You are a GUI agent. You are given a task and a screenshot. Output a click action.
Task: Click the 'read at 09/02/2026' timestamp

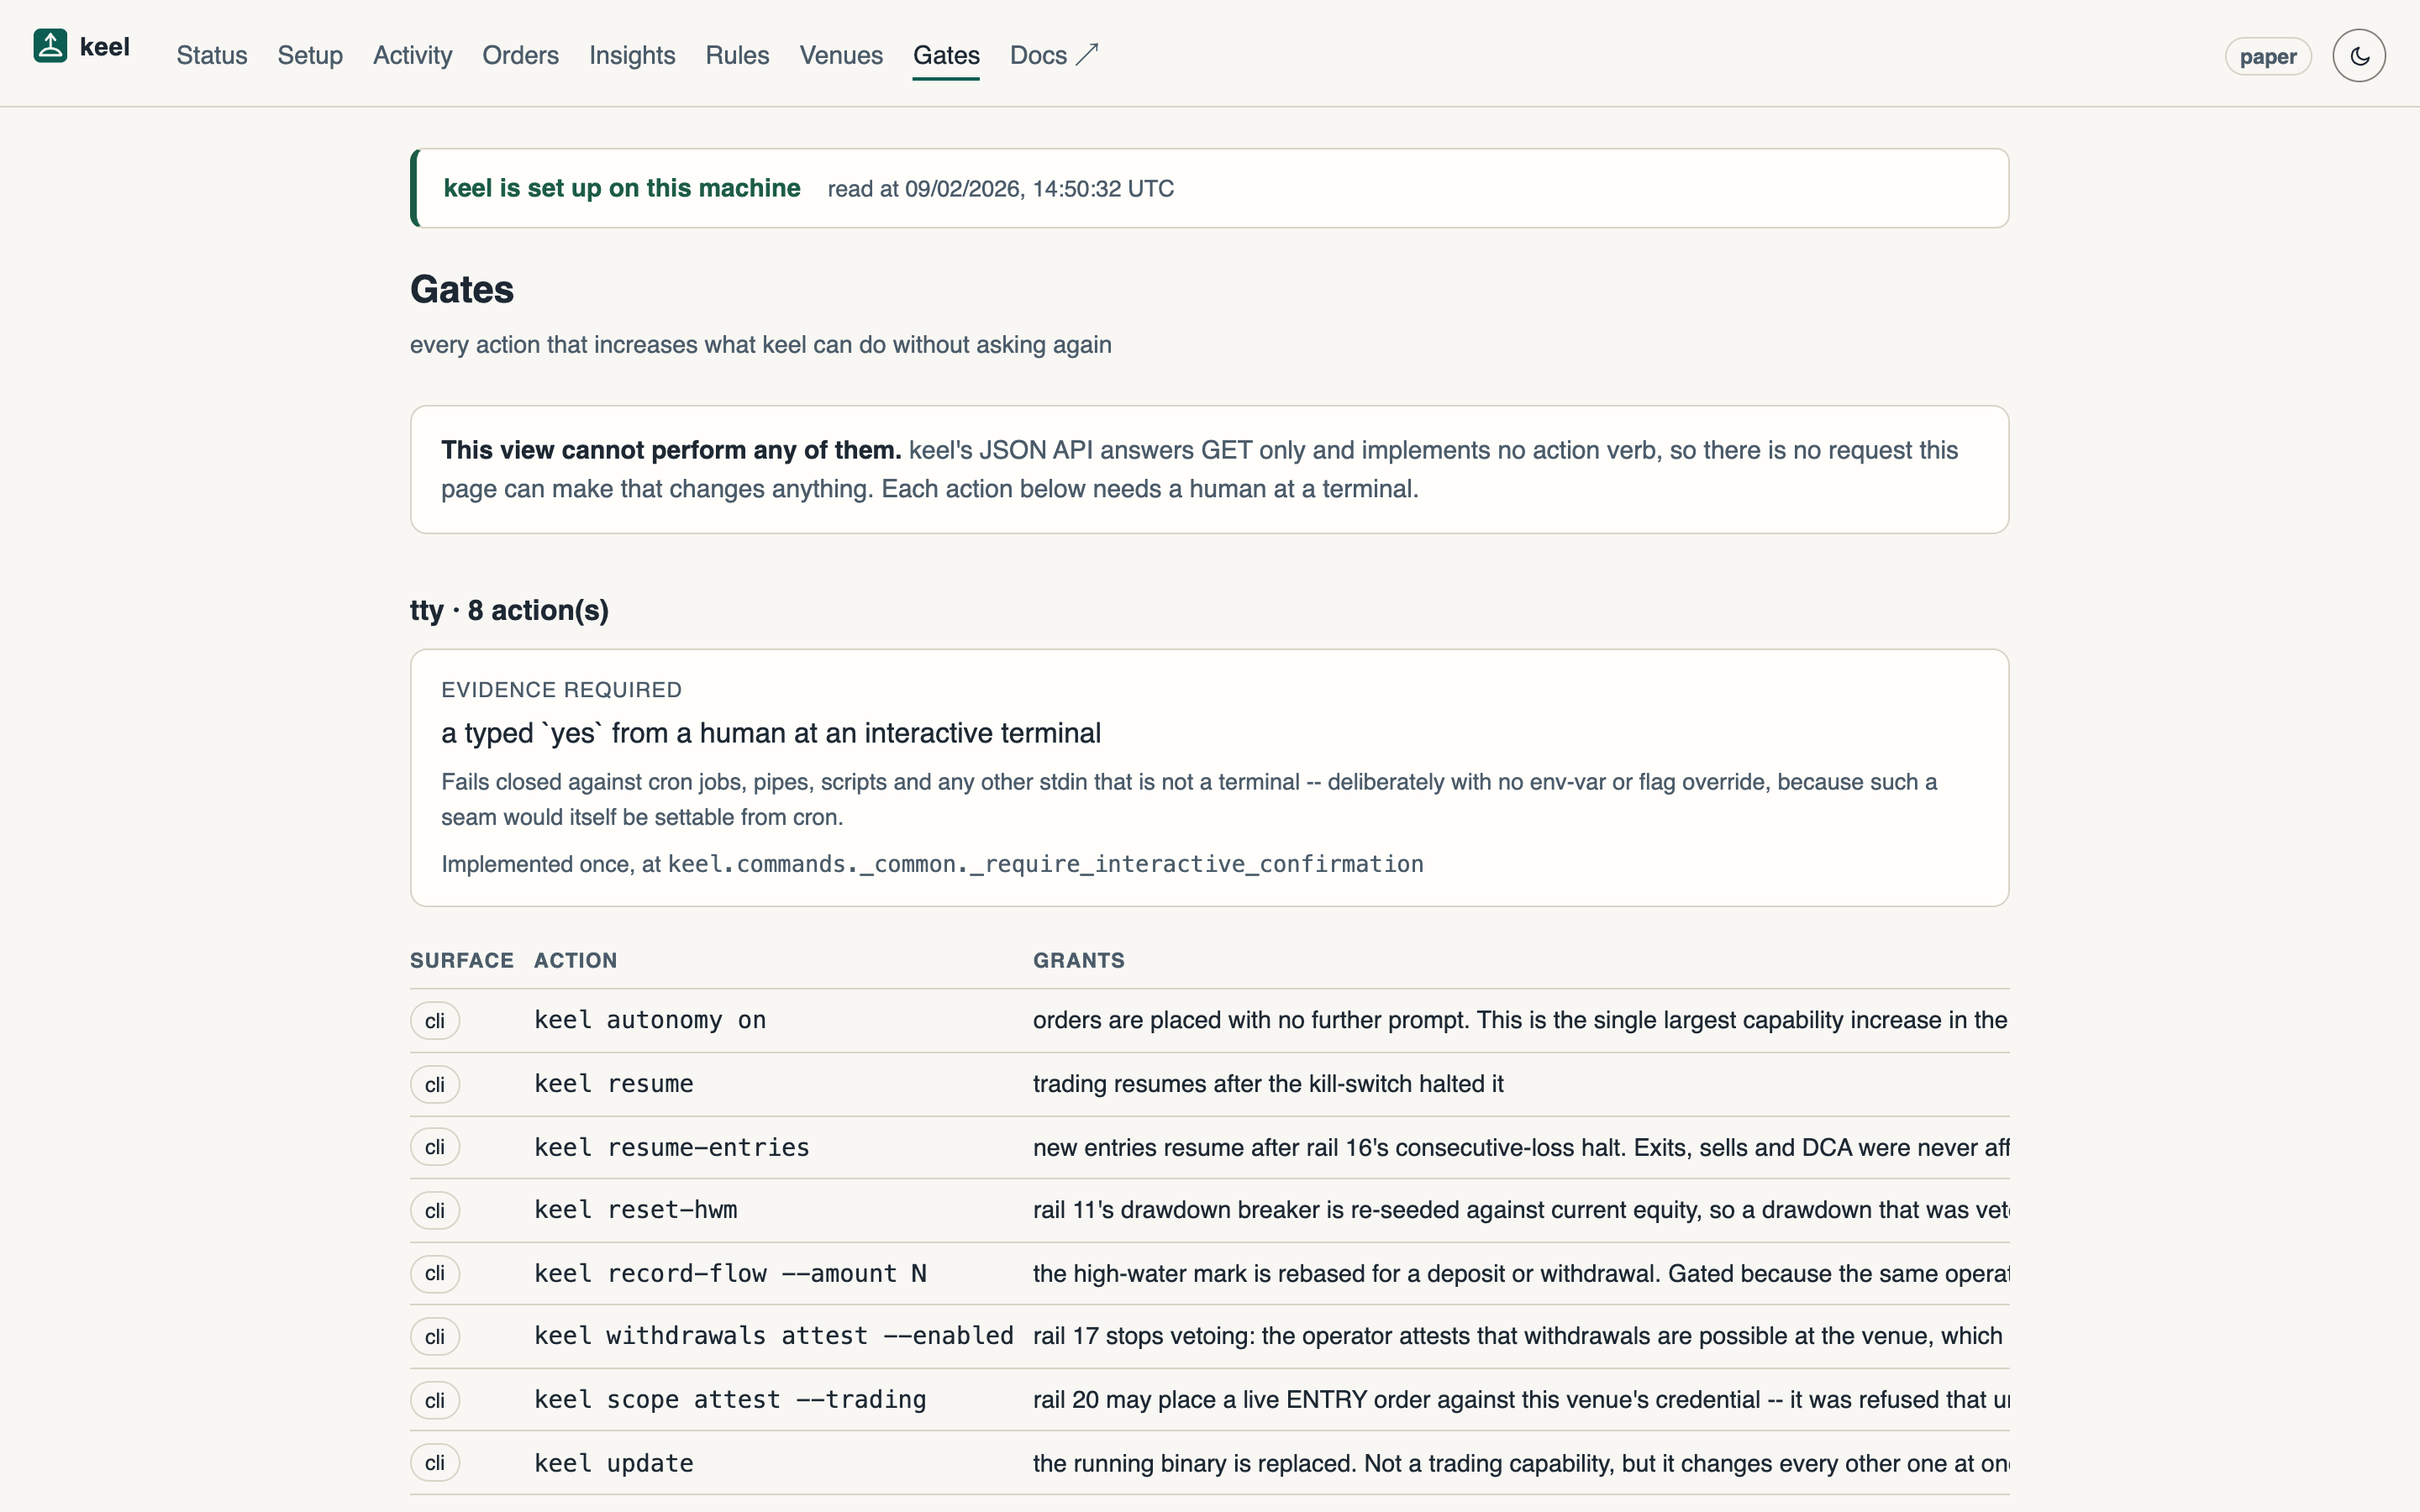click(x=1001, y=189)
